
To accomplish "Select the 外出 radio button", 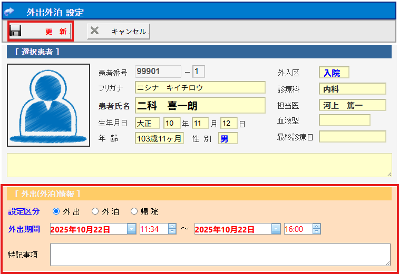I will pyautogui.click(x=56, y=211).
